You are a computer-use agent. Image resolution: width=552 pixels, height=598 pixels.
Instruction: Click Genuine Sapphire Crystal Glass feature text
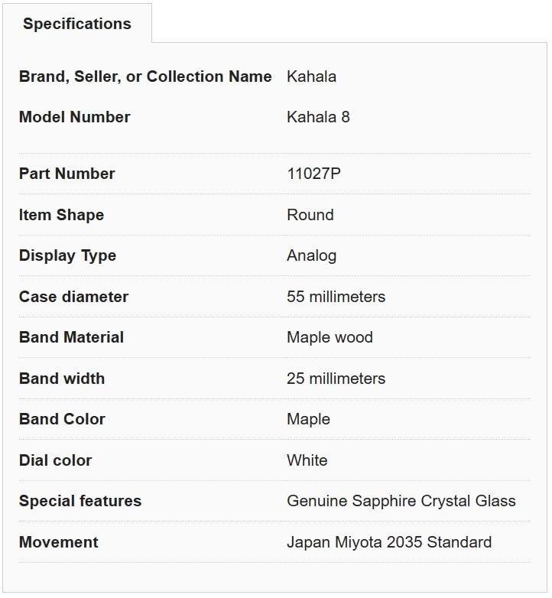coord(401,501)
